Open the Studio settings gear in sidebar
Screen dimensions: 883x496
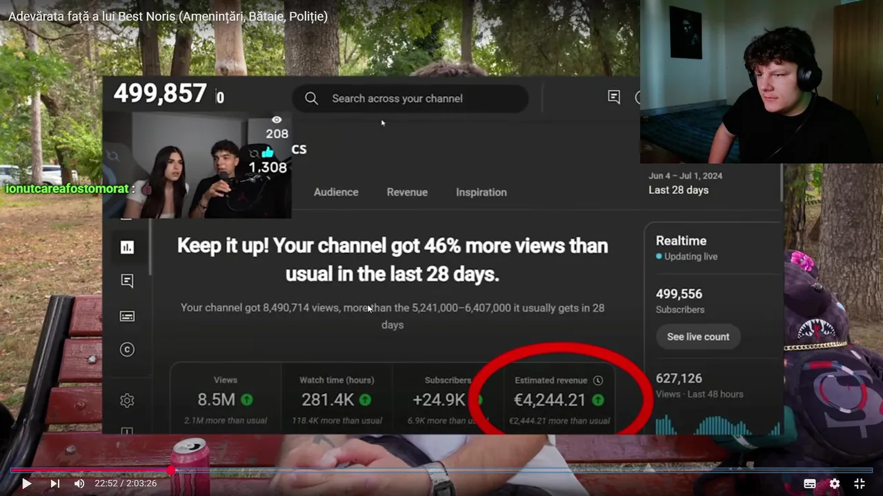click(x=127, y=400)
